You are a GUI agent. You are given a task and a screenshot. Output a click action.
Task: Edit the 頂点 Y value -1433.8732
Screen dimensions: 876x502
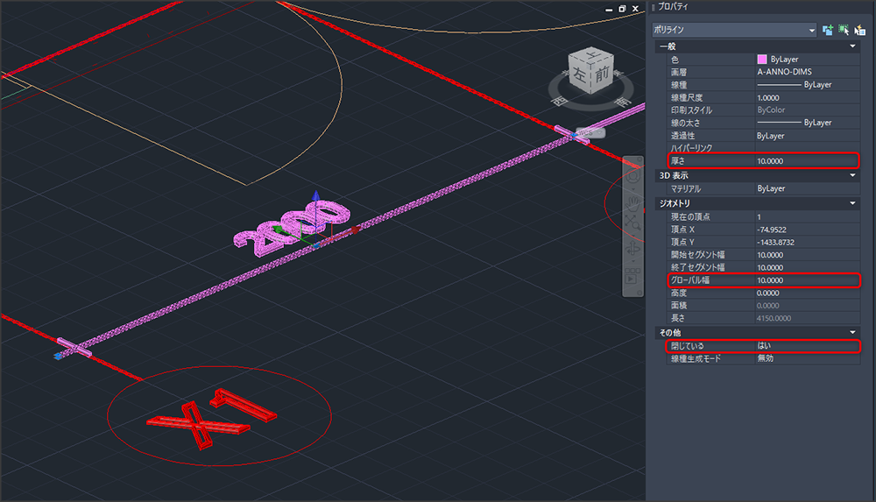pyautogui.click(x=807, y=243)
